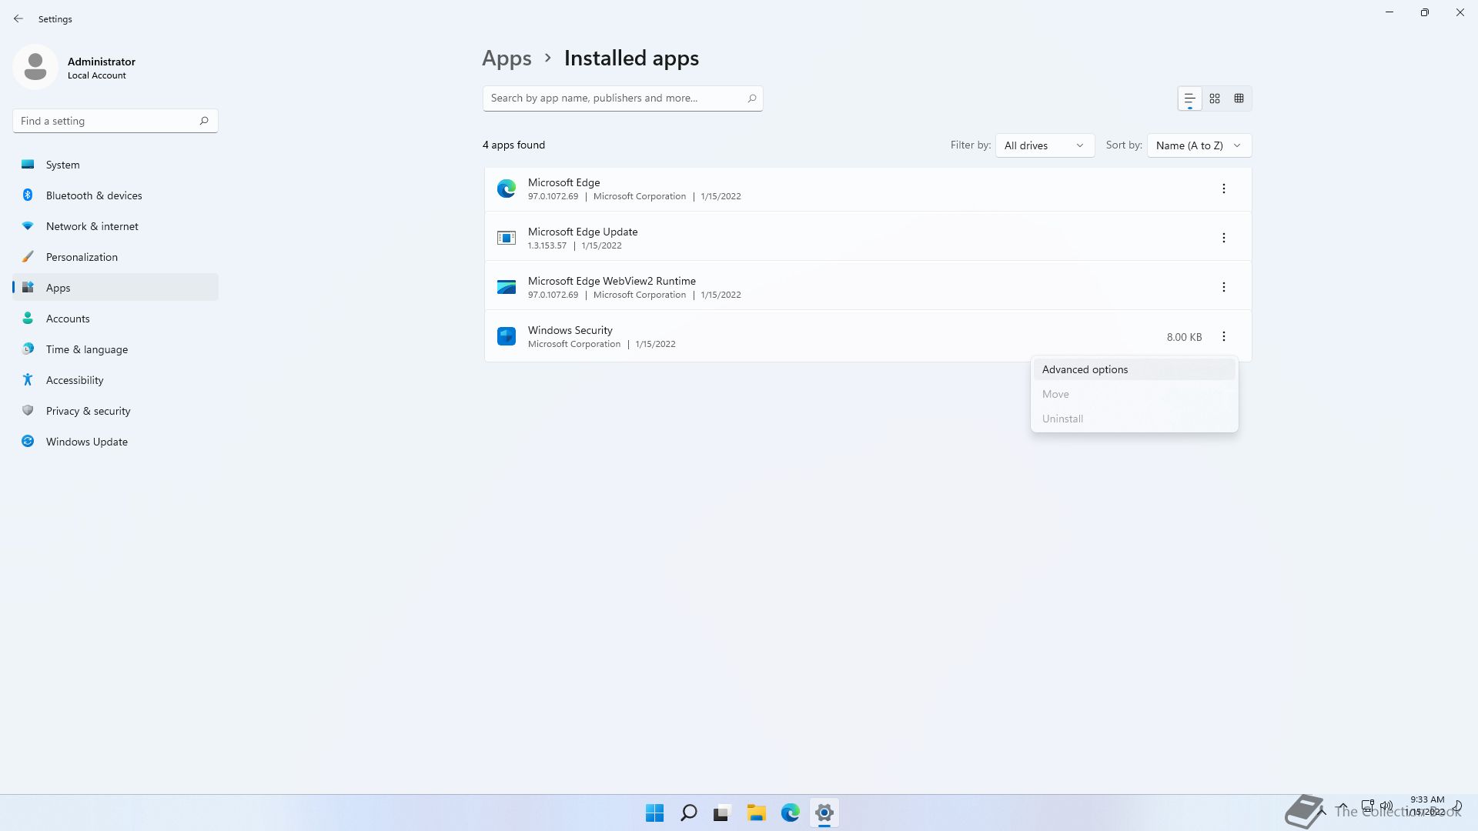
Task: Choose Advanced options from context menu
Action: [1134, 369]
